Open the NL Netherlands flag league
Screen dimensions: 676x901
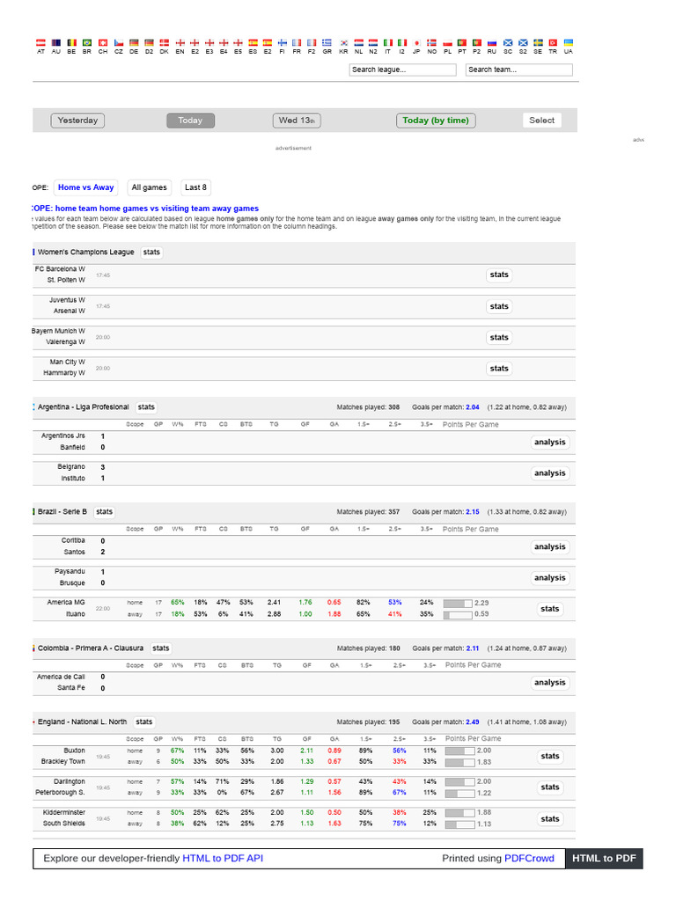click(359, 43)
